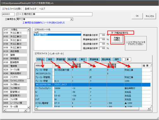Screen dimensions: 159x120
Task: Click the 原価数量の掛率 input field
Action: [x=102, y=35]
